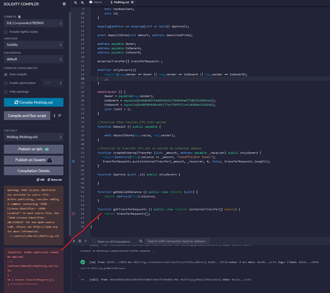This screenshot has height=293, width=330.
Task: Toggle listen on all transactions checkbox
Action: (x=94, y=241)
